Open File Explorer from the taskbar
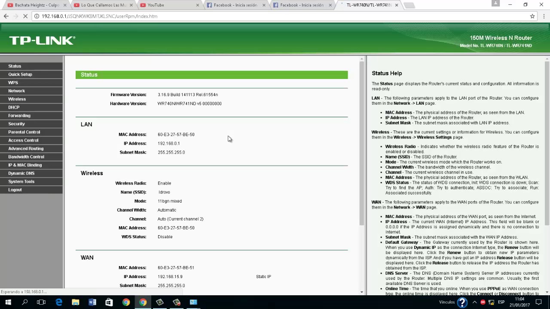Viewport: 550px width, 309px height. tap(76, 302)
